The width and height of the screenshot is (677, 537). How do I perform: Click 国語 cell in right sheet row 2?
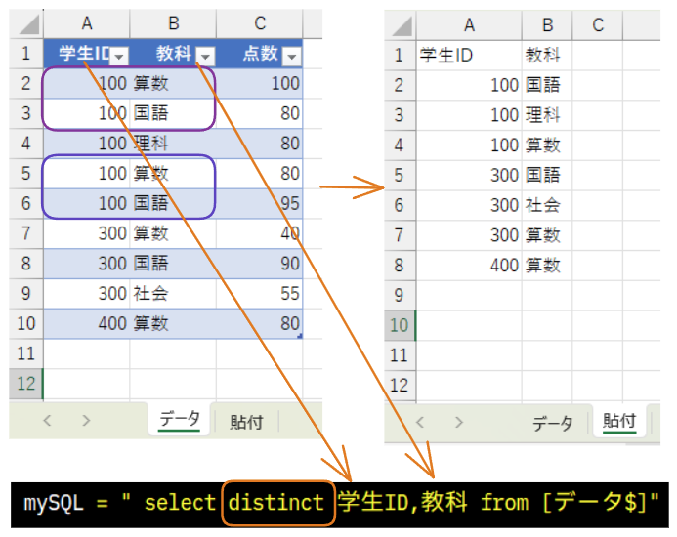click(x=547, y=85)
